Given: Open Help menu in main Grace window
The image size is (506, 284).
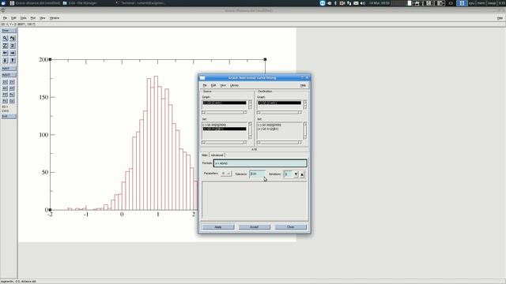Looking at the screenshot, I should [500, 18].
